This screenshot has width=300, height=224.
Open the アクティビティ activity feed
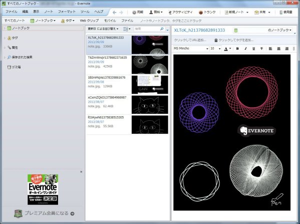coord(180,12)
